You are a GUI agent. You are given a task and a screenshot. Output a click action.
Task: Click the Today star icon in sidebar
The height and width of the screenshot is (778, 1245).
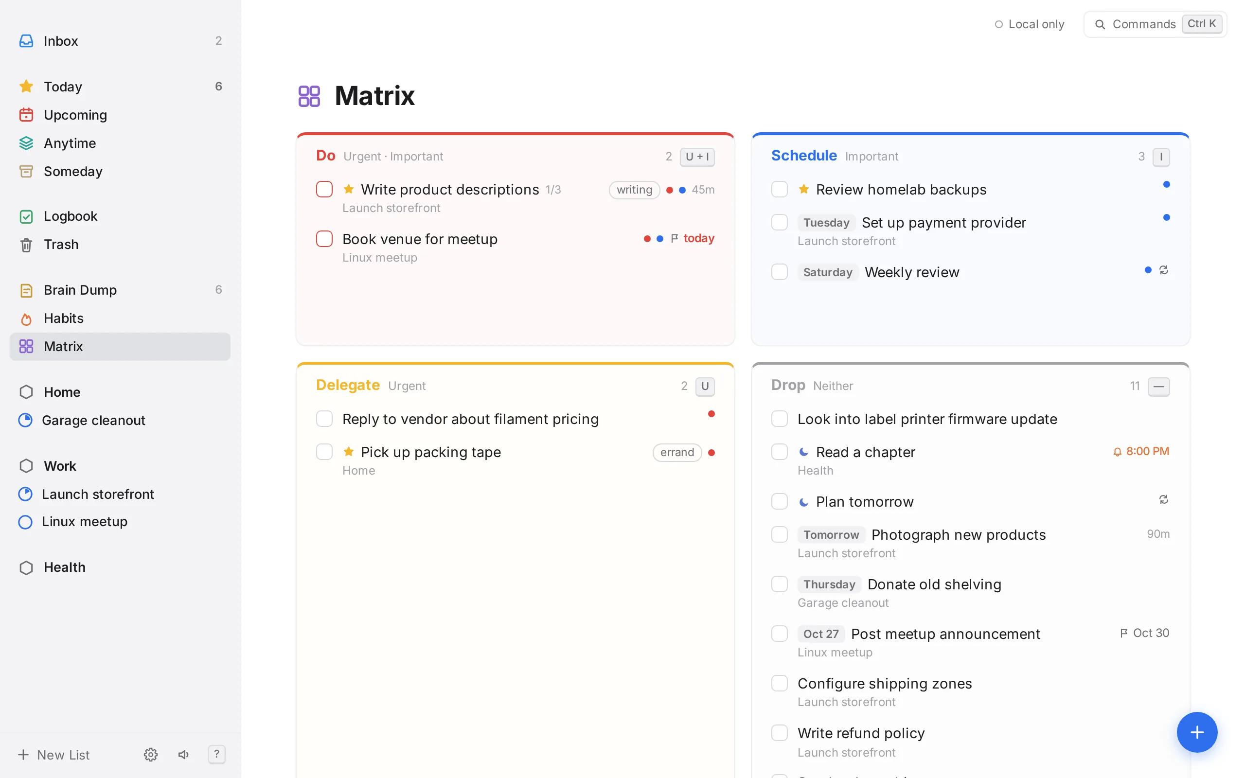point(26,87)
